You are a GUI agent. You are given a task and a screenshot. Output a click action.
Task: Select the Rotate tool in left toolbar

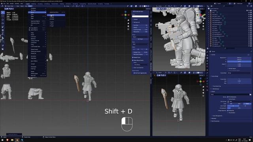point(3,23)
